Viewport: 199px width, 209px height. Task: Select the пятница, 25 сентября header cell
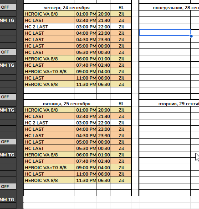point(67,103)
